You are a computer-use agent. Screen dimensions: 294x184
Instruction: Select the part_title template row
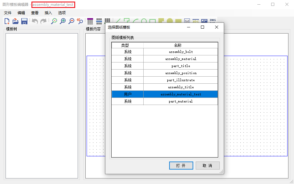point(165,66)
